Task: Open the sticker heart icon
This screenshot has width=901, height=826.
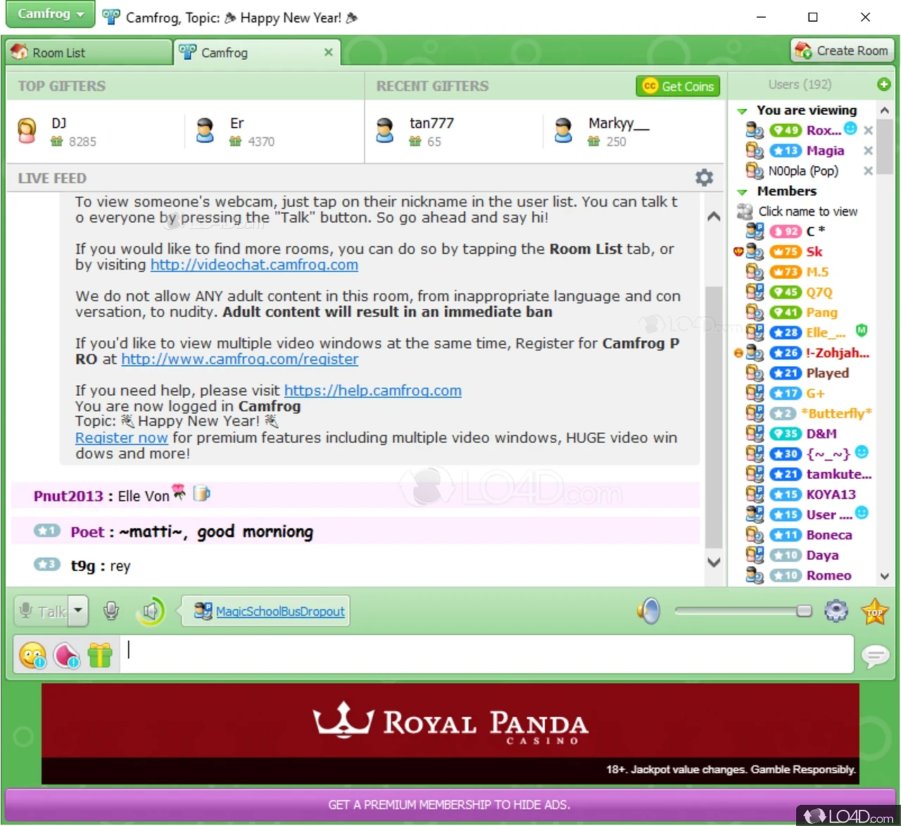Action: (x=66, y=655)
